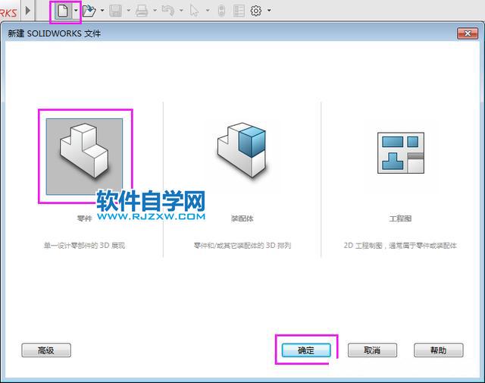
Task: Expand the Print dropdown arrow
Action: [x=155, y=11]
